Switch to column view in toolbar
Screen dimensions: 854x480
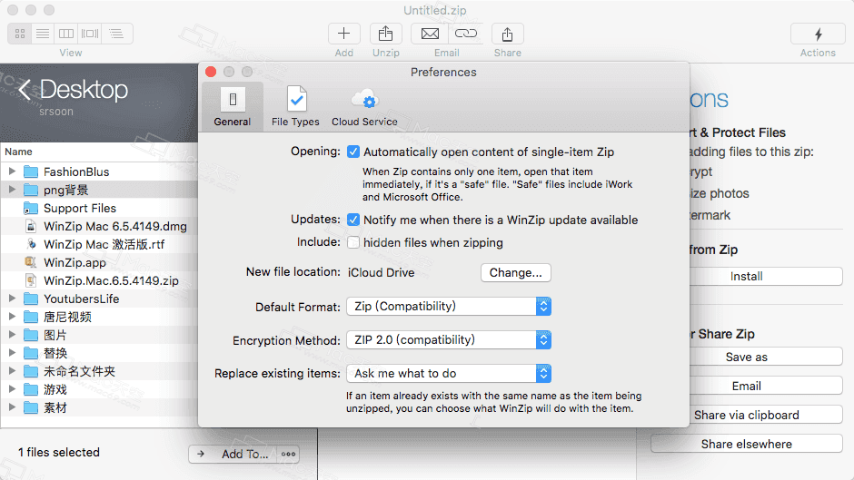tap(66, 34)
